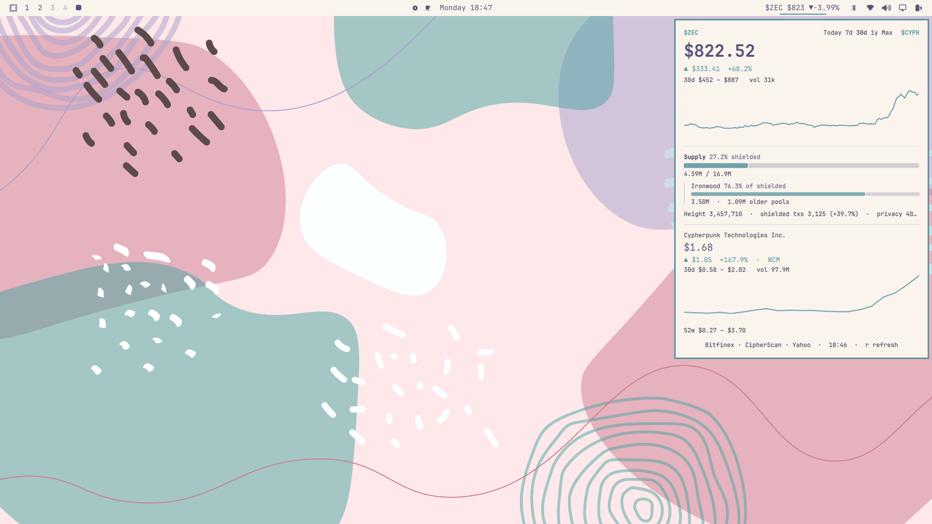The image size is (932, 524).
Task: Click the NCM exchange label
Action: (x=774, y=260)
